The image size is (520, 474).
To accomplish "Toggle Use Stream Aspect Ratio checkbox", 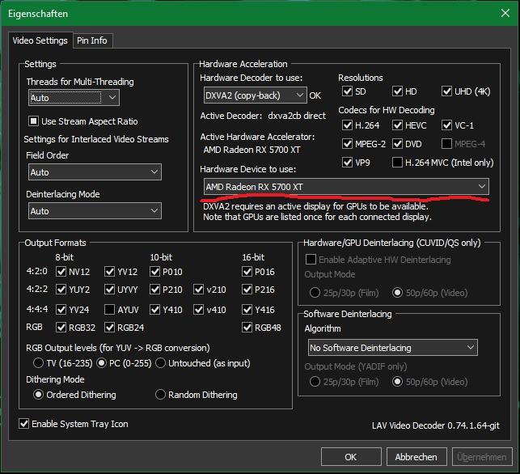I will click(33, 121).
